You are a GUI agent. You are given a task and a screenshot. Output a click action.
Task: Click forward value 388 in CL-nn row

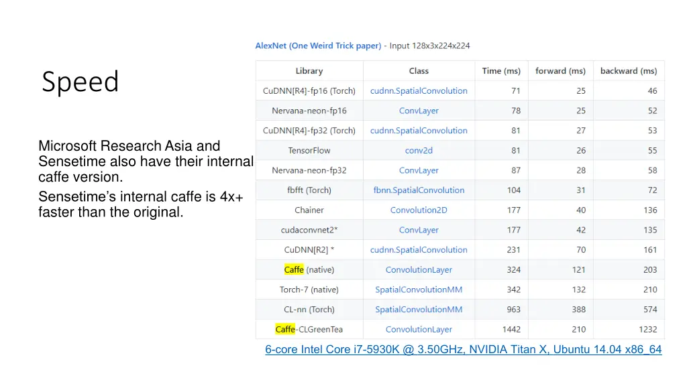pyautogui.click(x=579, y=310)
